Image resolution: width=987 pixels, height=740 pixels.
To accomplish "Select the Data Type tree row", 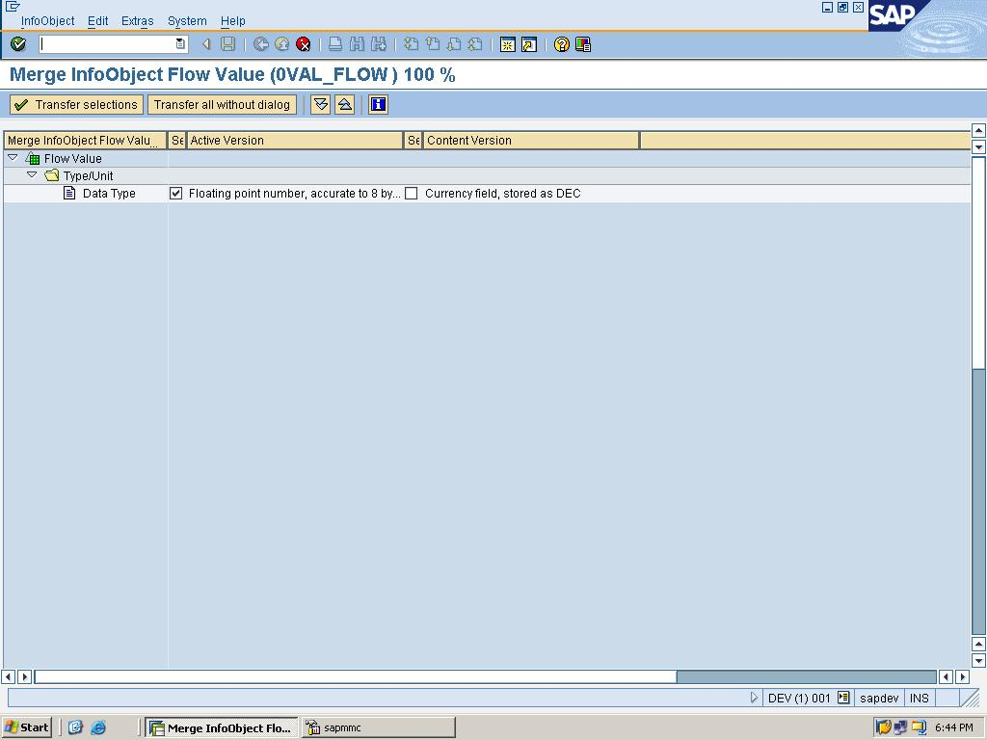I will point(109,193).
